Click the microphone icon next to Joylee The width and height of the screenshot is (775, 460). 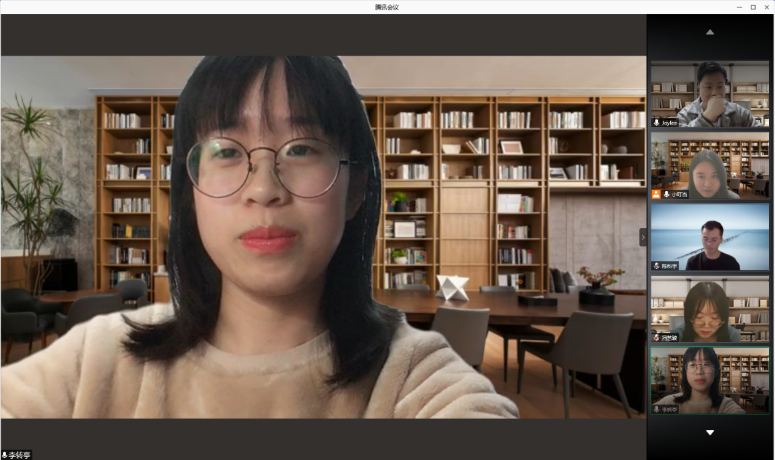(x=657, y=122)
